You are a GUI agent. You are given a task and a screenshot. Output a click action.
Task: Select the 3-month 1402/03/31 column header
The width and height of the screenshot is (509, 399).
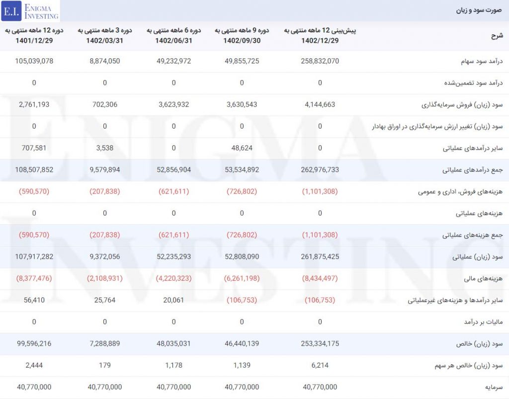(x=105, y=35)
